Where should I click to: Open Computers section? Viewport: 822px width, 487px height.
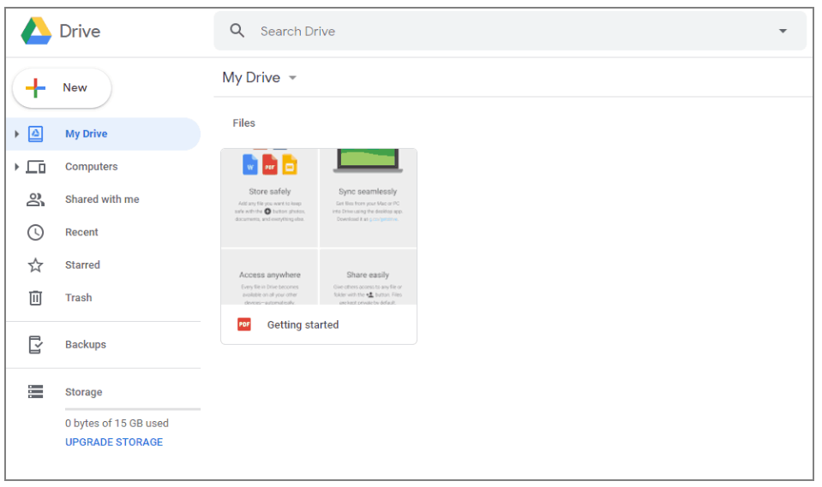103,167
